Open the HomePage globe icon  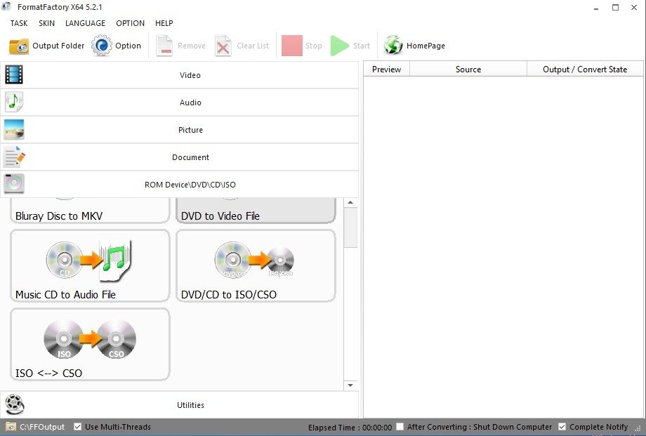tap(393, 46)
